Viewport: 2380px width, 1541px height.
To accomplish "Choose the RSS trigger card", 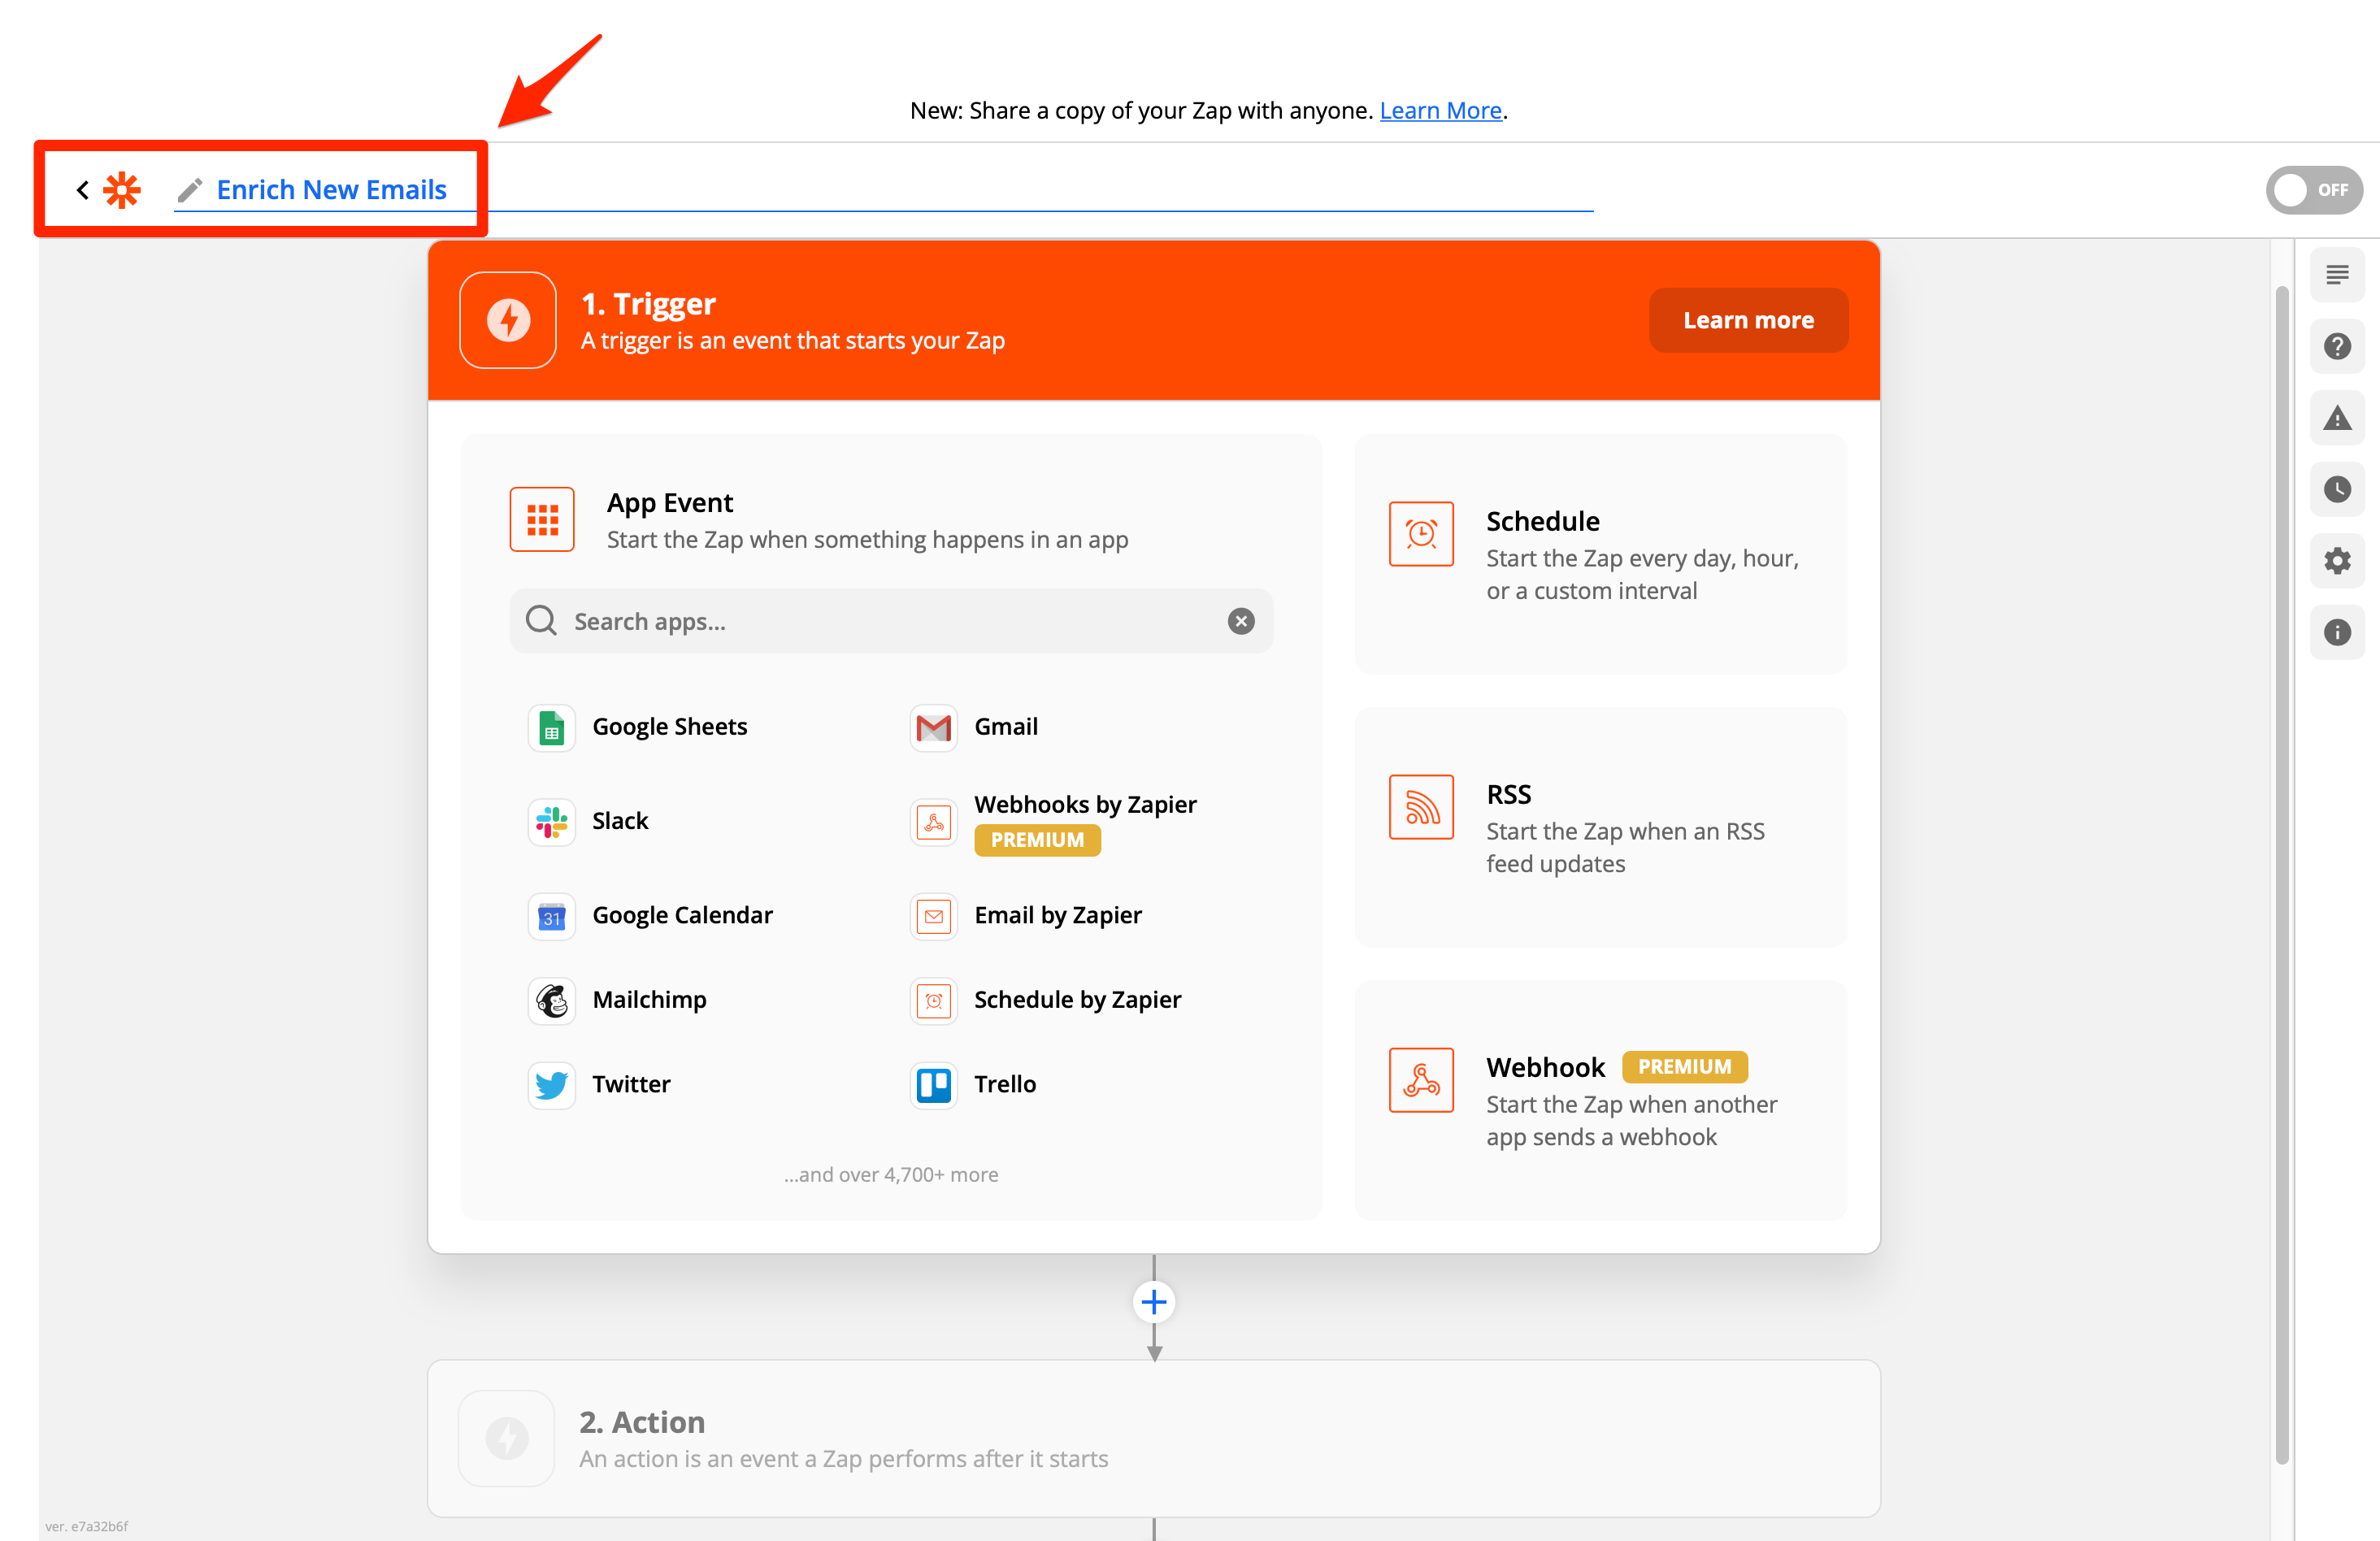I will pyautogui.click(x=1600, y=827).
